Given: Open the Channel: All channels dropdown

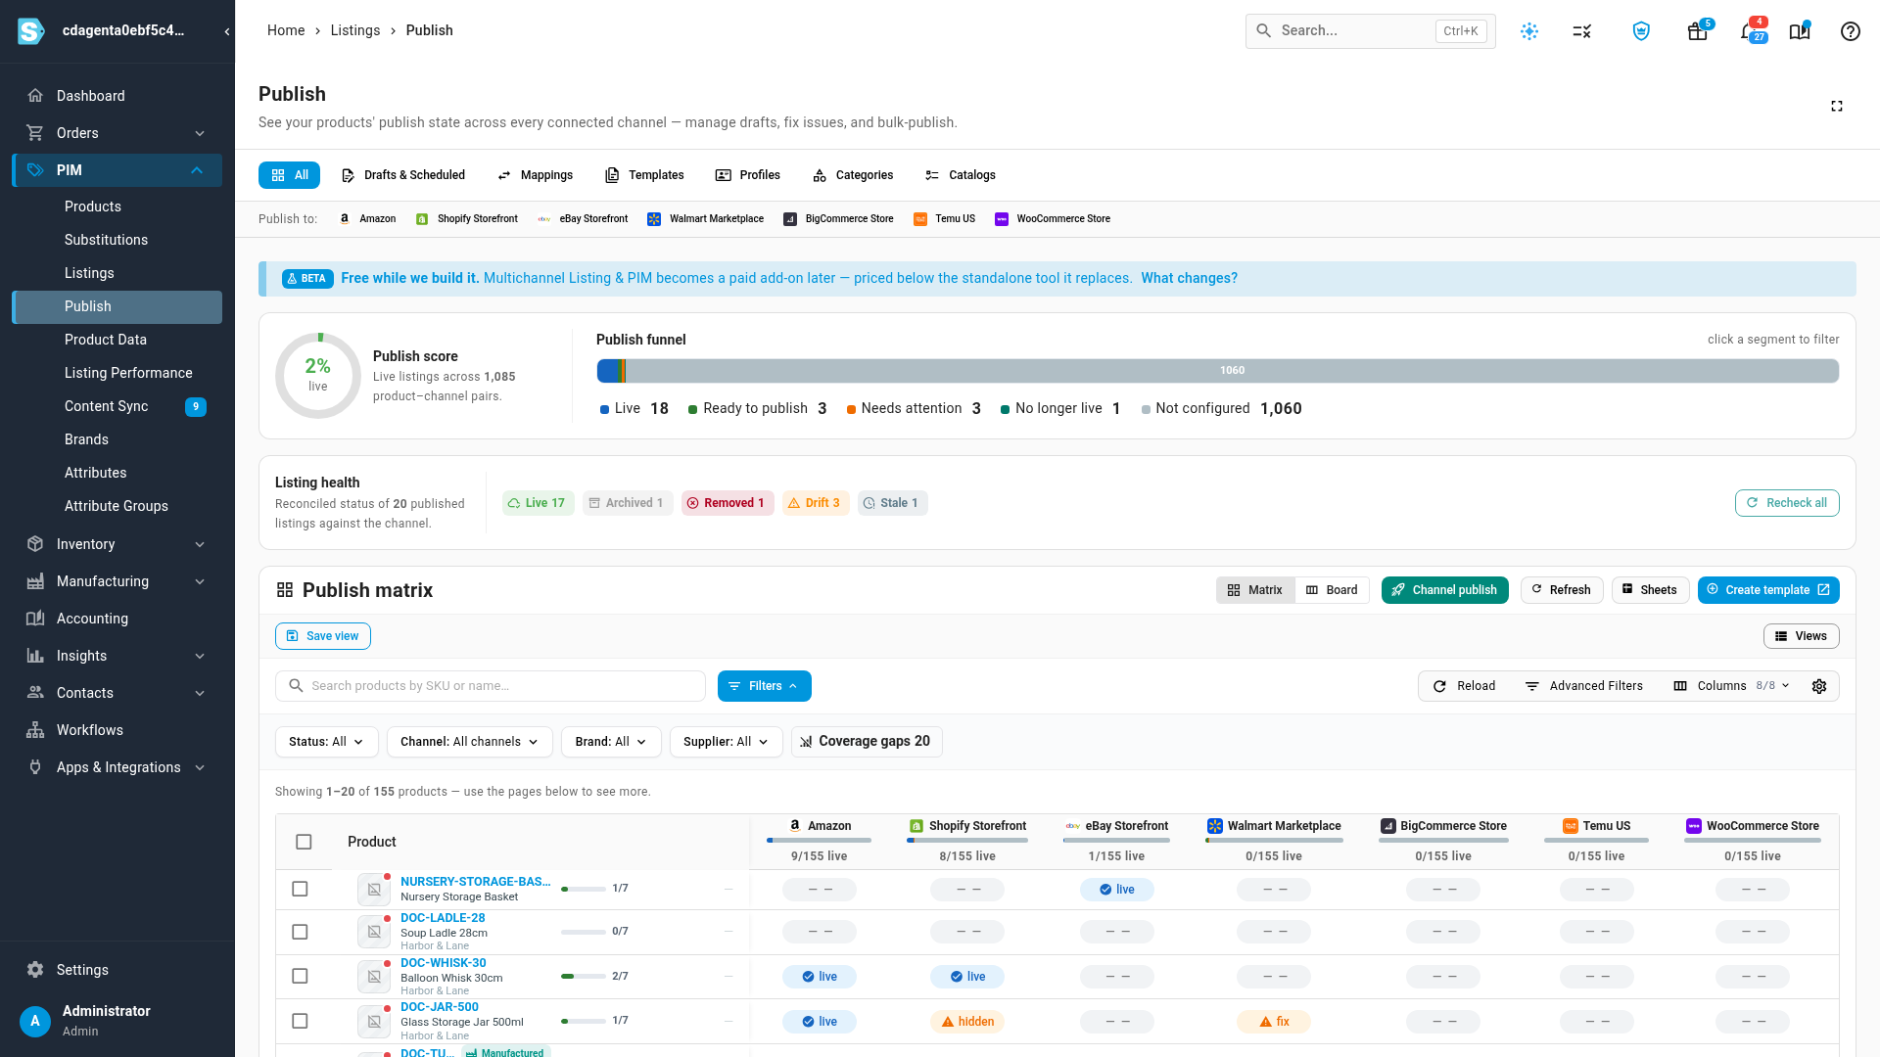Looking at the screenshot, I should click(x=469, y=742).
